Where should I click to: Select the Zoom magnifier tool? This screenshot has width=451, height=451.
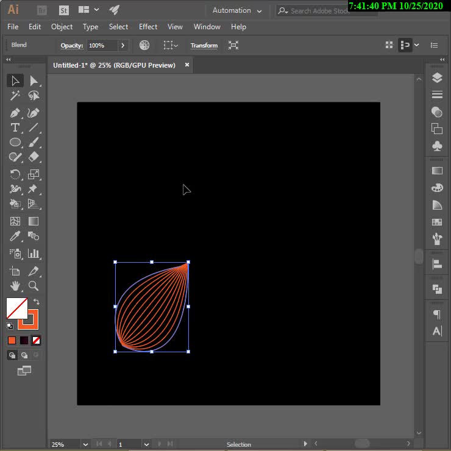point(34,286)
